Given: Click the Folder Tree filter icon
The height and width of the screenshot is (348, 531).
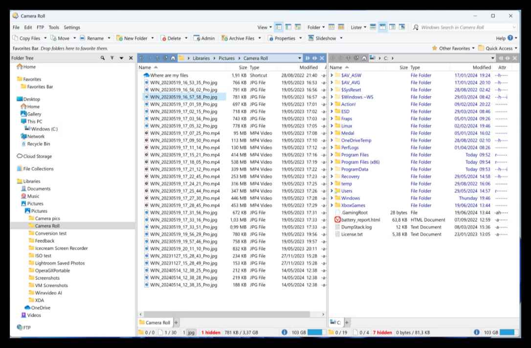Looking at the screenshot, I should coord(112,58).
